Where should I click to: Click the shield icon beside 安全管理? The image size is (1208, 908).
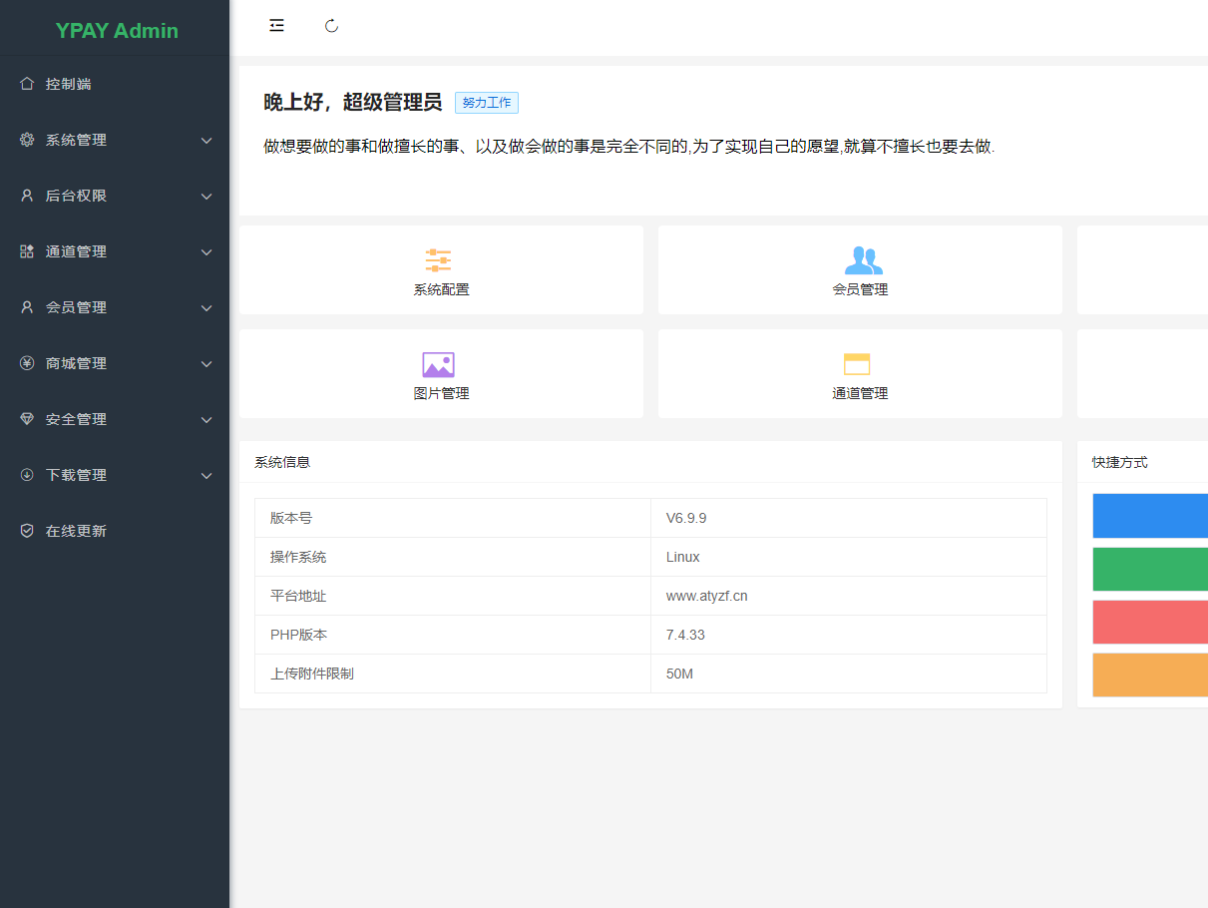tap(27, 419)
